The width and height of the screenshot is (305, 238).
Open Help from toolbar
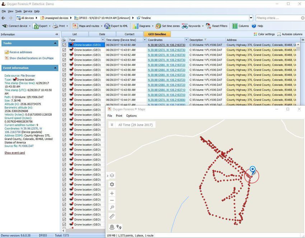[x=257, y=26]
